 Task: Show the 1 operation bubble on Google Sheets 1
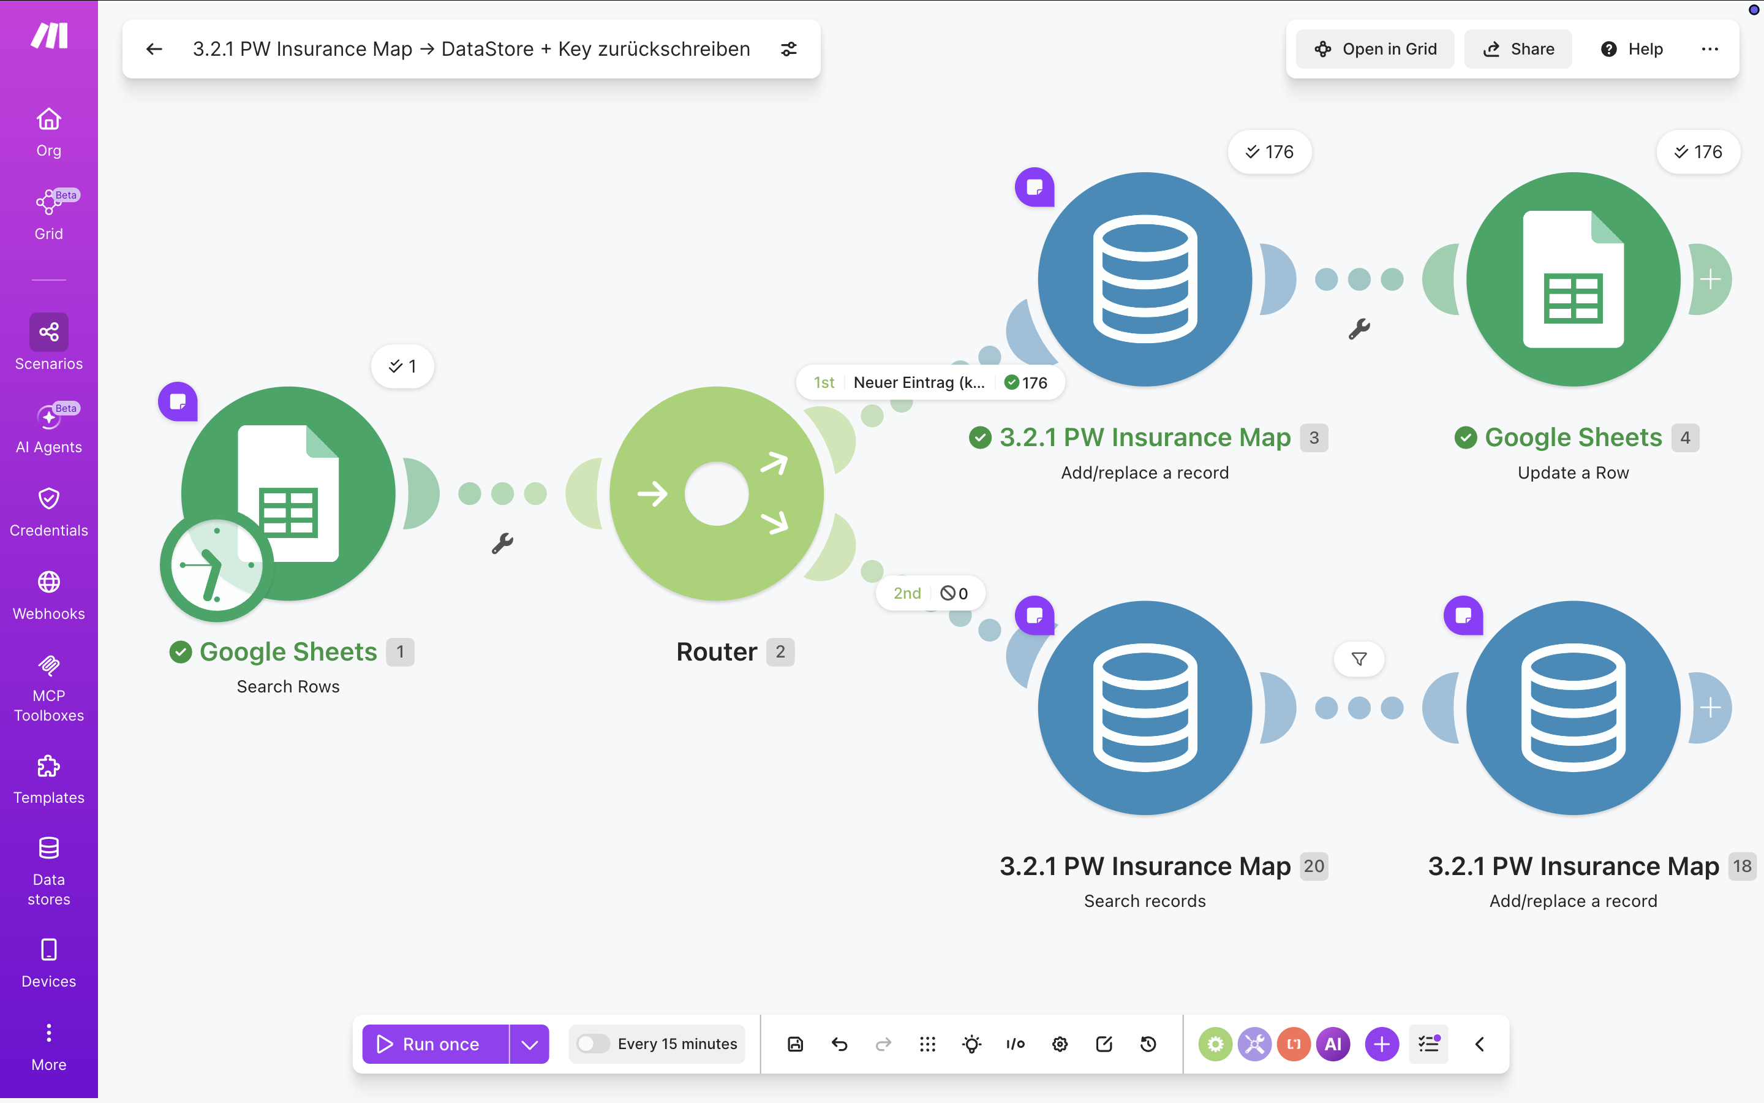(x=402, y=366)
